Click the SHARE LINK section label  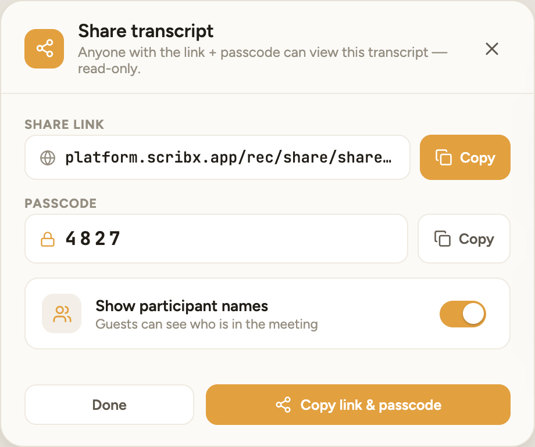(64, 124)
